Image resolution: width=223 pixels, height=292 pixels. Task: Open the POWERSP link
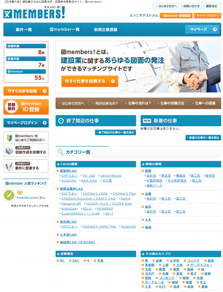(105, 209)
